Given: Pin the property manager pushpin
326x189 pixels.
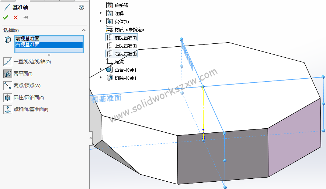Looking at the screenshot, I should pos(25,17).
